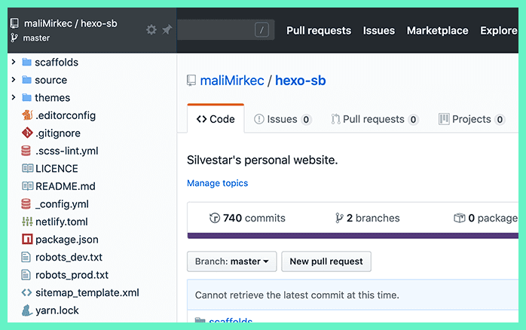The width and height of the screenshot is (526, 330).
Task: Select .editorconfig in the sidebar tree
Action: [66, 115]
